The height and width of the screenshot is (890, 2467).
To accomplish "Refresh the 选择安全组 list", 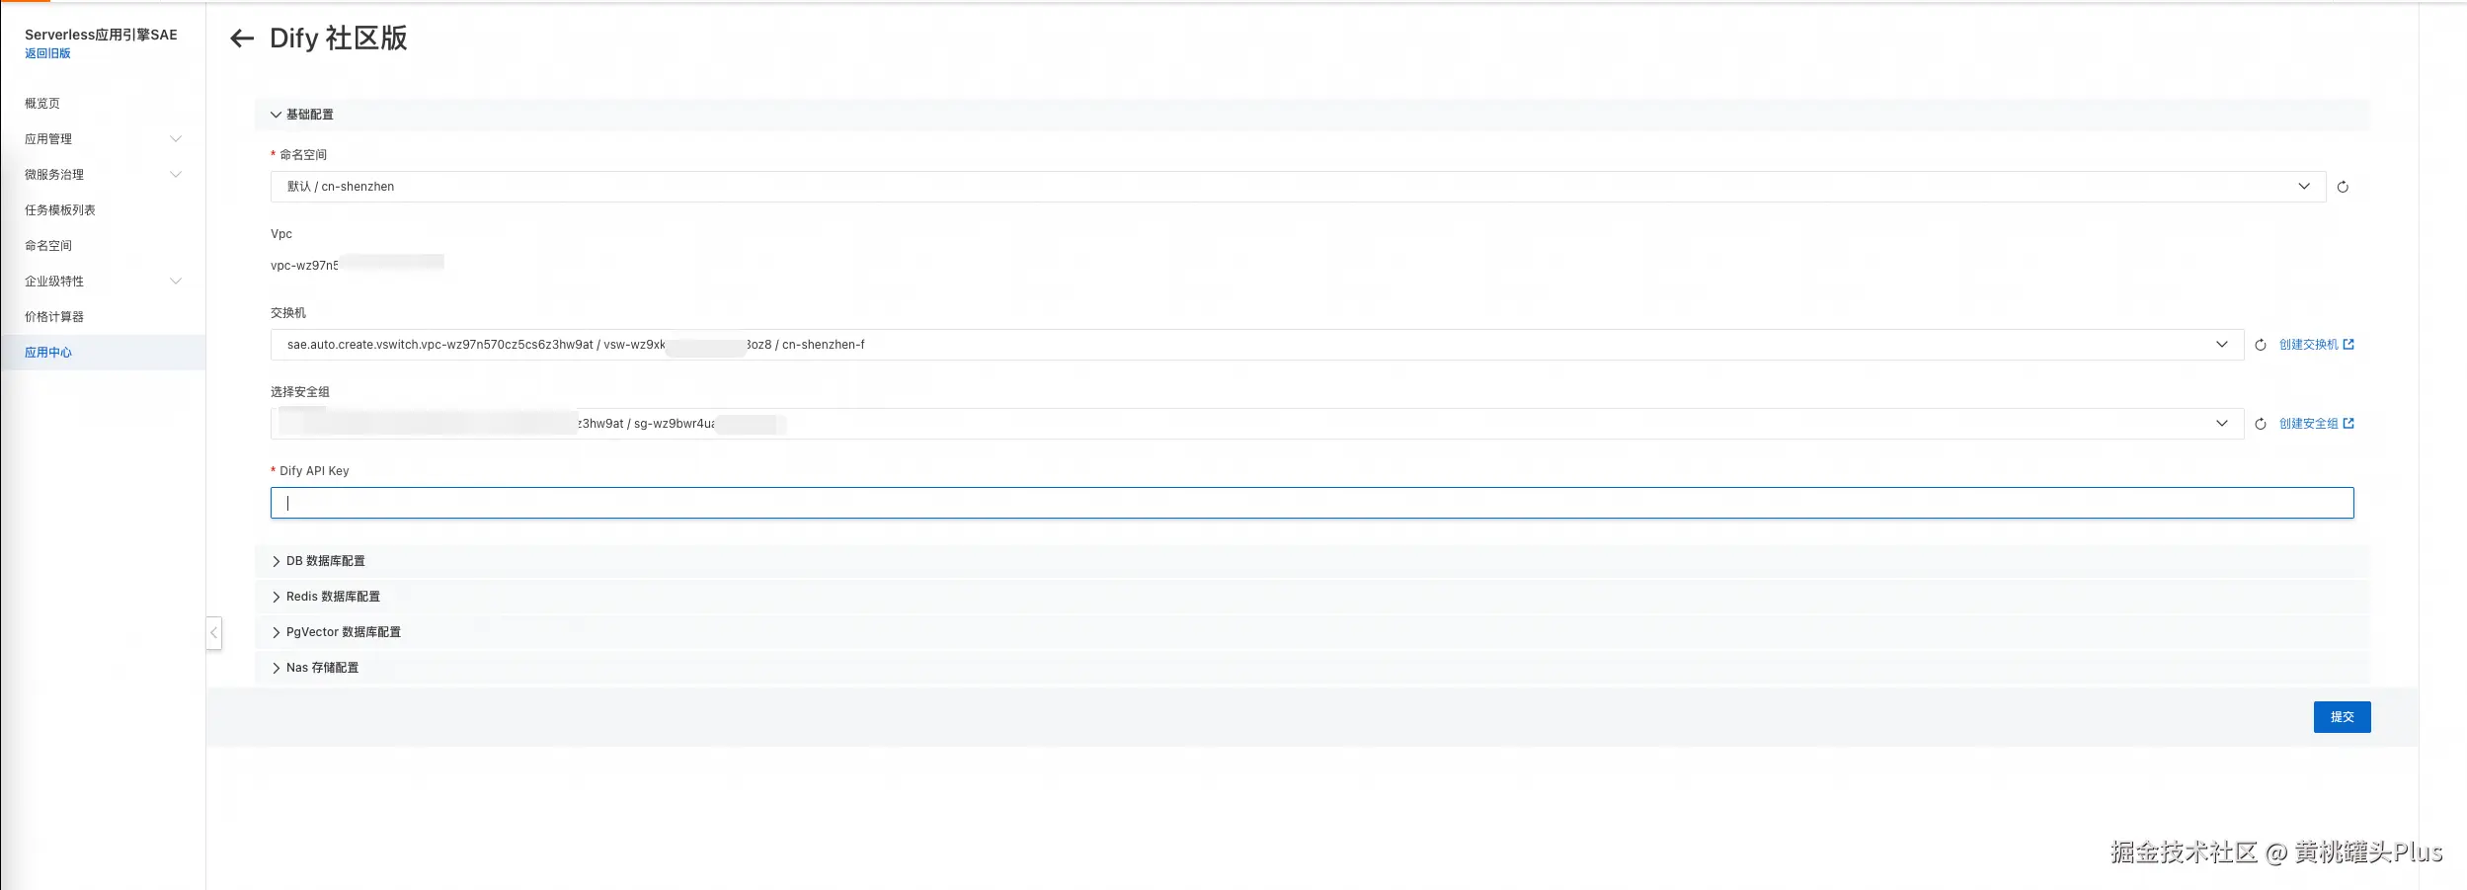I will pos(2261,424).
